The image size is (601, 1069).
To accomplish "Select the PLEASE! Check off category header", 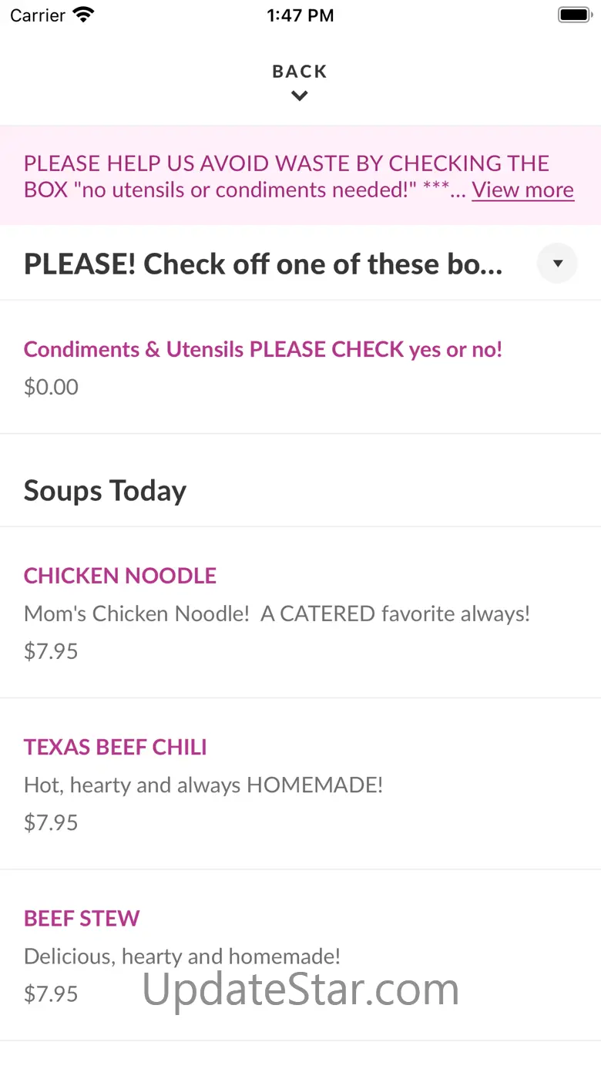I will [x=263, y=264].
